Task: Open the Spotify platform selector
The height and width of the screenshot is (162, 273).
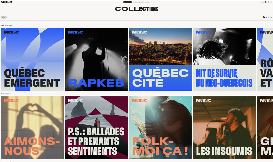Action: (264, 2)
